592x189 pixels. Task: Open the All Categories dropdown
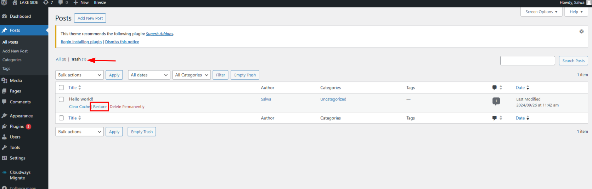coord(191,75)
